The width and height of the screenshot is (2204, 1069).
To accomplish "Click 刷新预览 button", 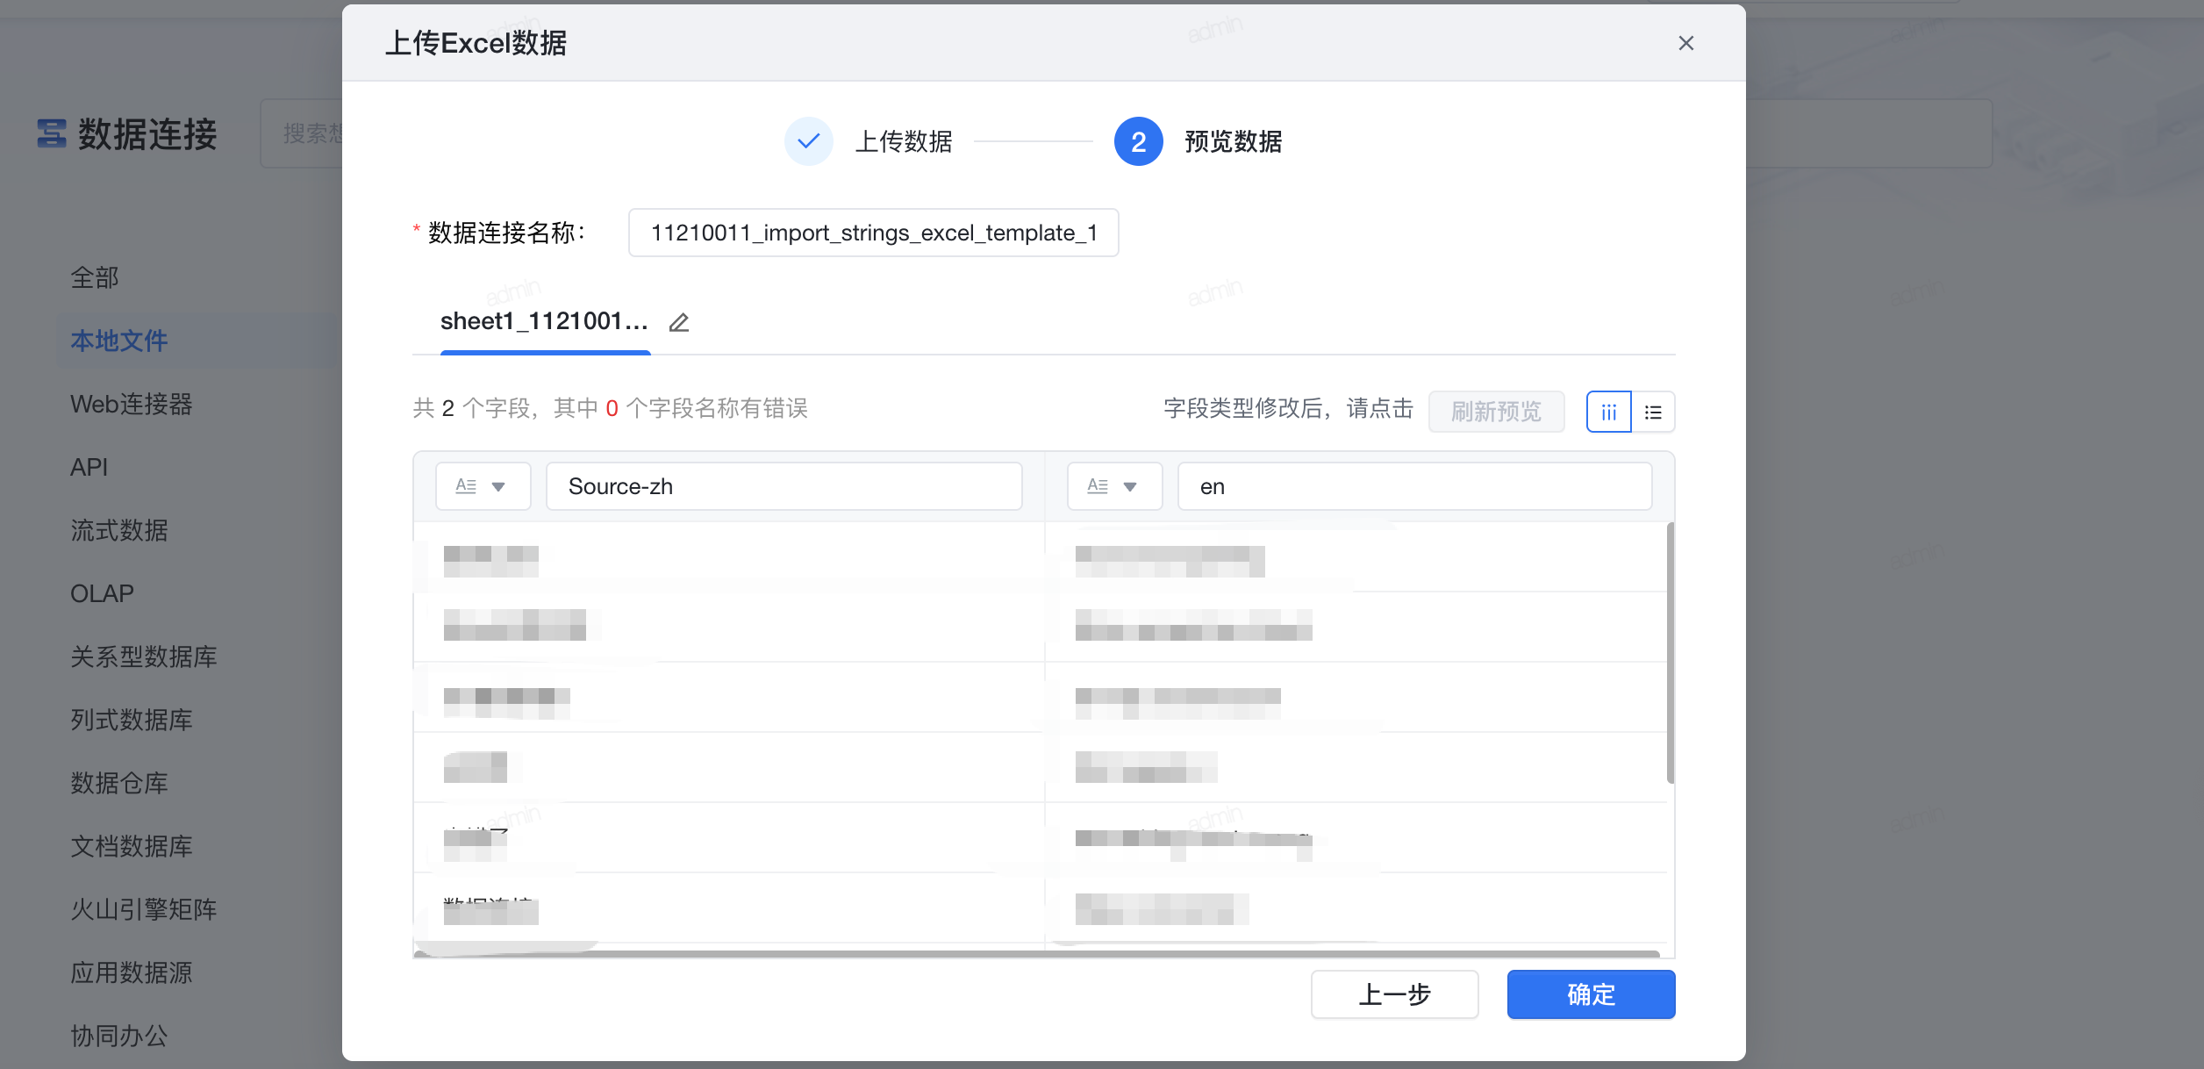I will click(x=1496, y=412).
